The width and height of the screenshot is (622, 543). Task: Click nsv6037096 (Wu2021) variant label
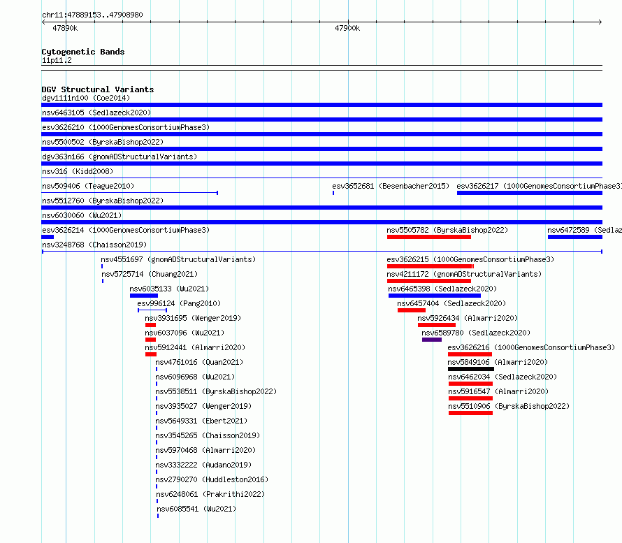click(185, 333)
